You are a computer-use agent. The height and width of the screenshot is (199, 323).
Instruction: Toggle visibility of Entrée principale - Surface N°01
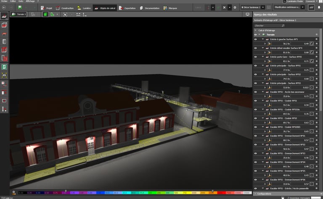coord(255,65)
